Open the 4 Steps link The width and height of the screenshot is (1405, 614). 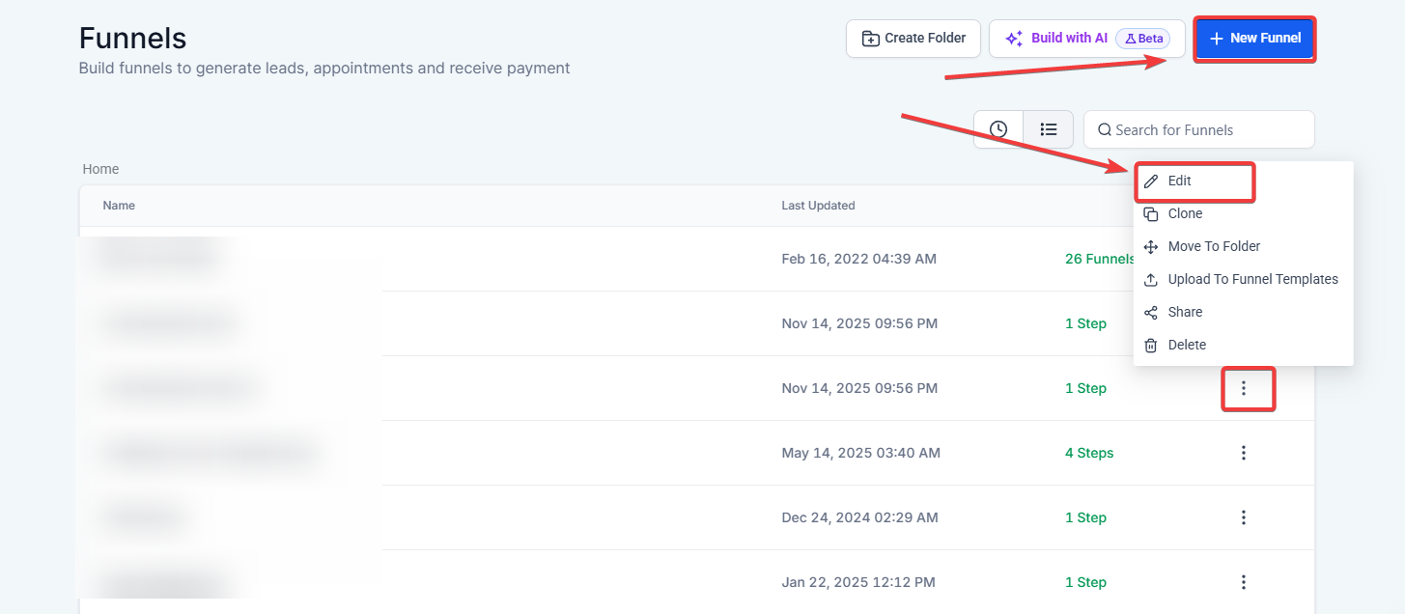(x=1089, y=453)
